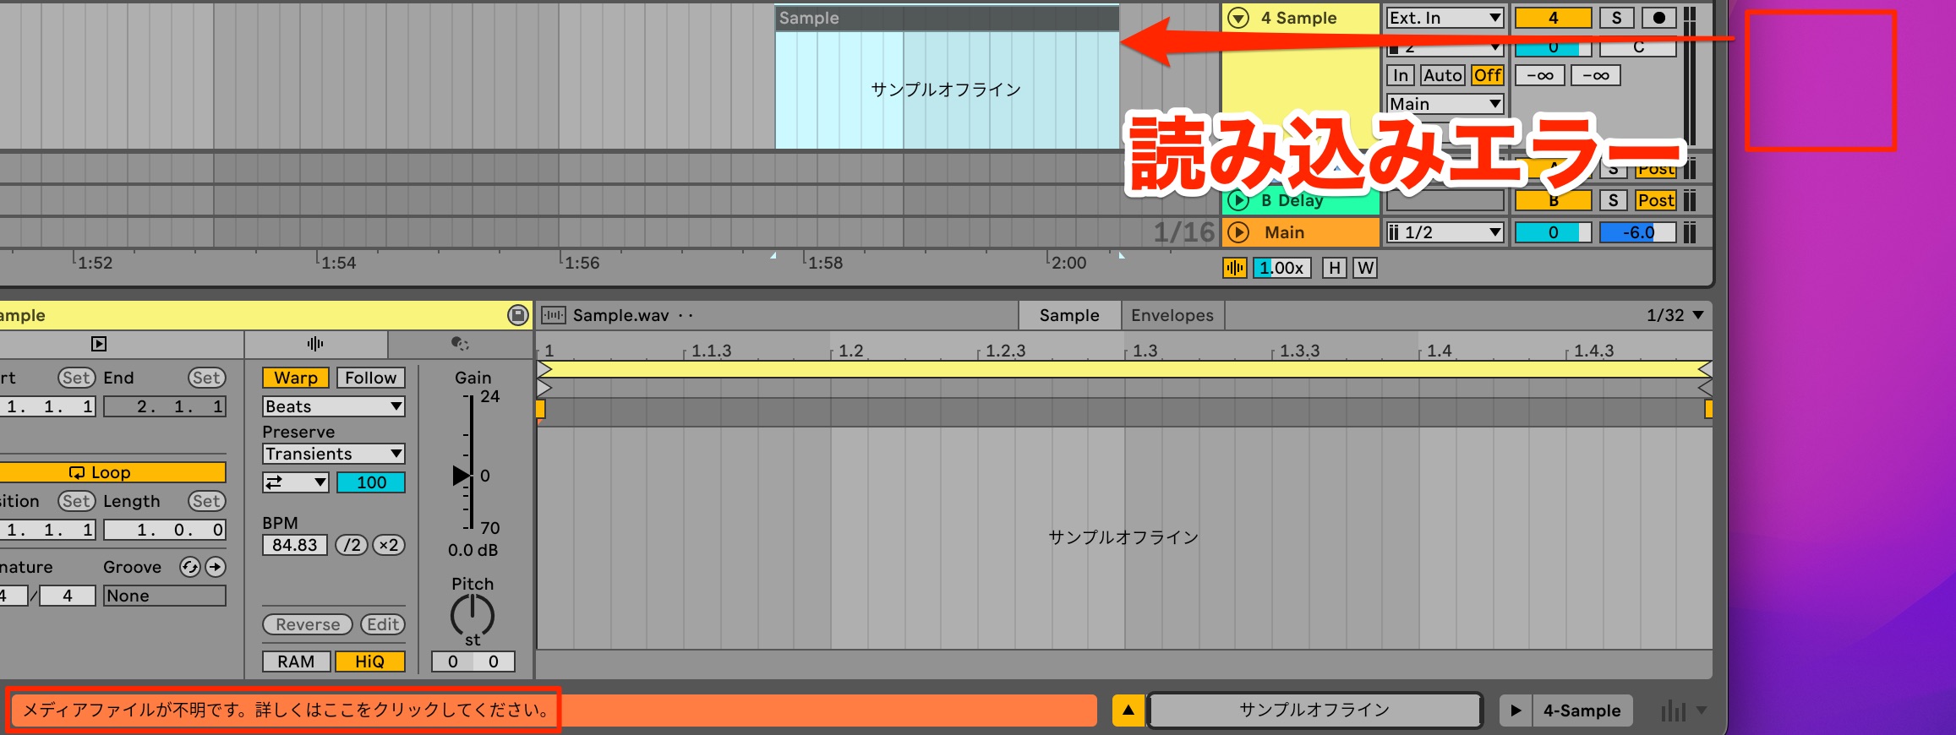1956x735 pixels.
Task: Select the 4-Sample view selector
Action: point(1582,710)
